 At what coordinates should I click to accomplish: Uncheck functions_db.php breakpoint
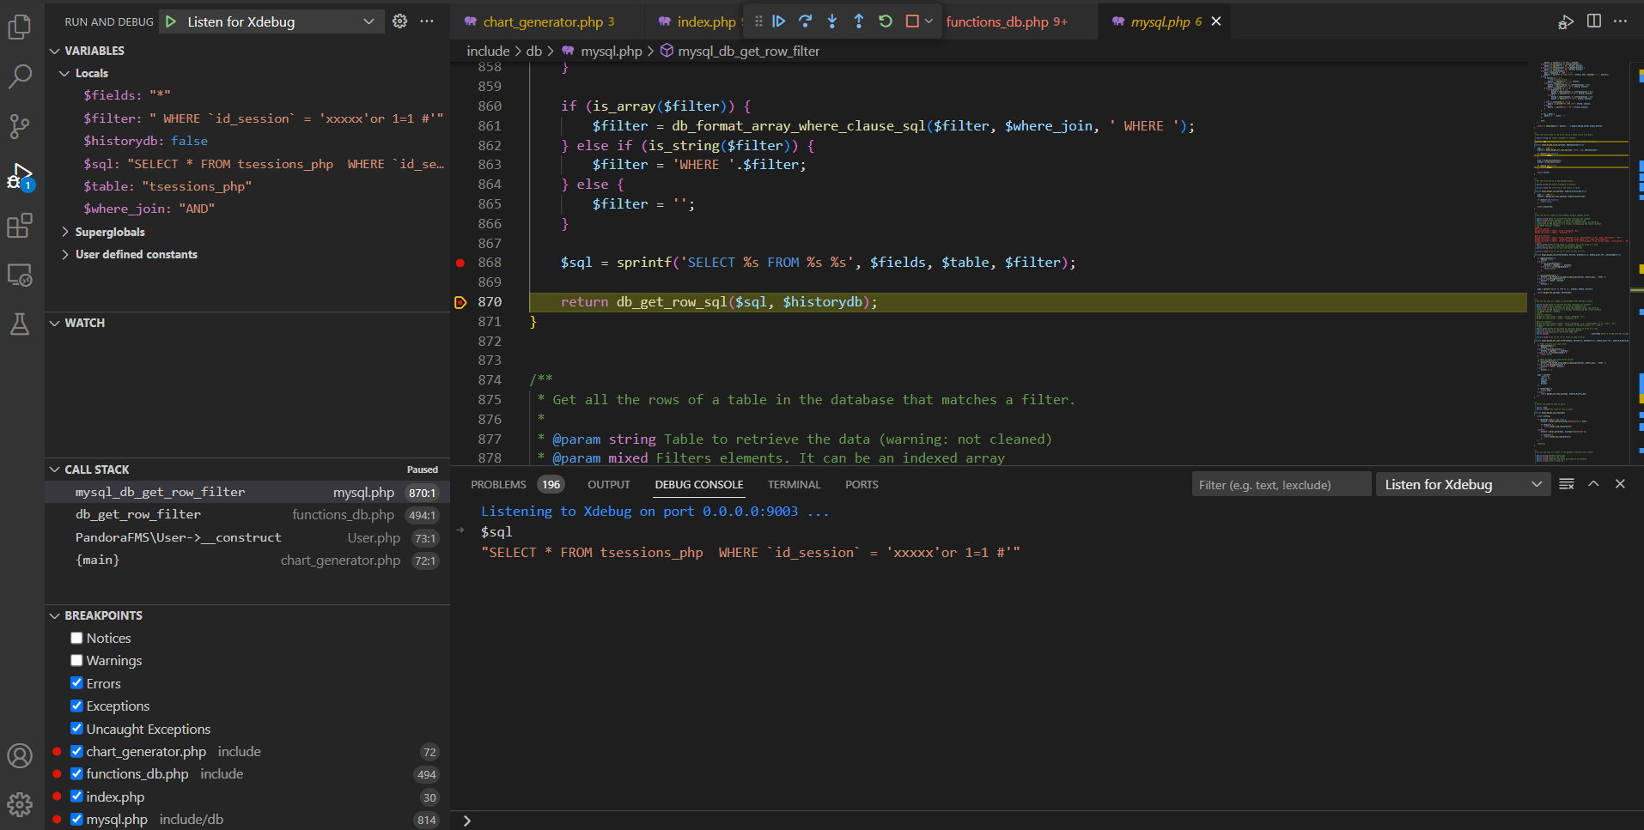point(76,773)
